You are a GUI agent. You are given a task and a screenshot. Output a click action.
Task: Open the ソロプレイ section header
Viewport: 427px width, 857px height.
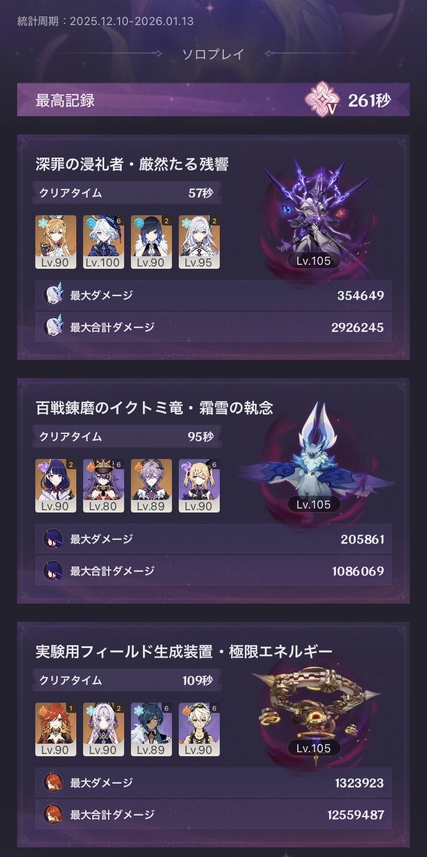click(213, 55)
